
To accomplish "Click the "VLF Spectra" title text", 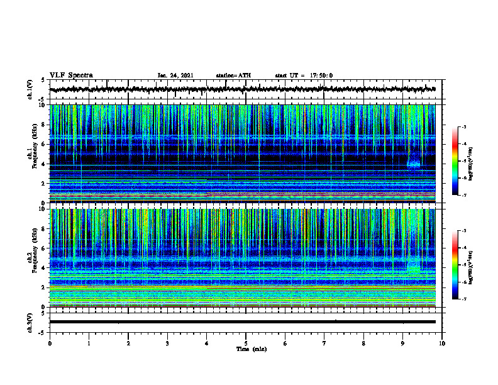I will 71,75.
